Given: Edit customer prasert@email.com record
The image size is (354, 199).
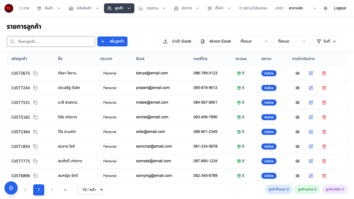Looking at the screenshot, I should 311,88.
